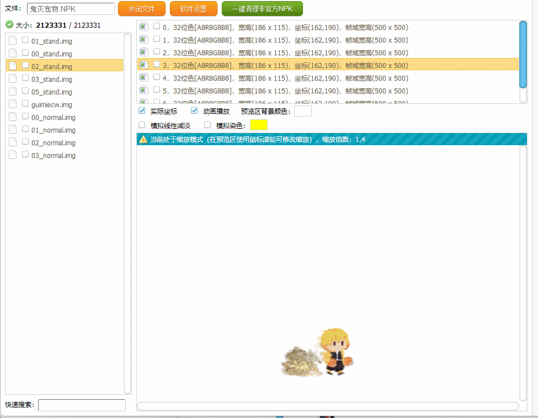Click the 关闭文件 button
Image resolution: width=538 pixels, height=418 pixels.
[142, 9]
